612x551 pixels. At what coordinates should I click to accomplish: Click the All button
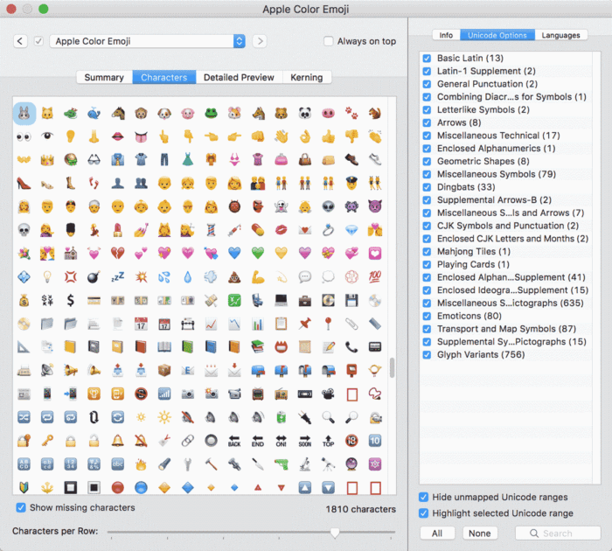point(437,534)
